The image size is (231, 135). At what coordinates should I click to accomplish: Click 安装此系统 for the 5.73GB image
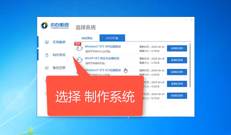177,96
